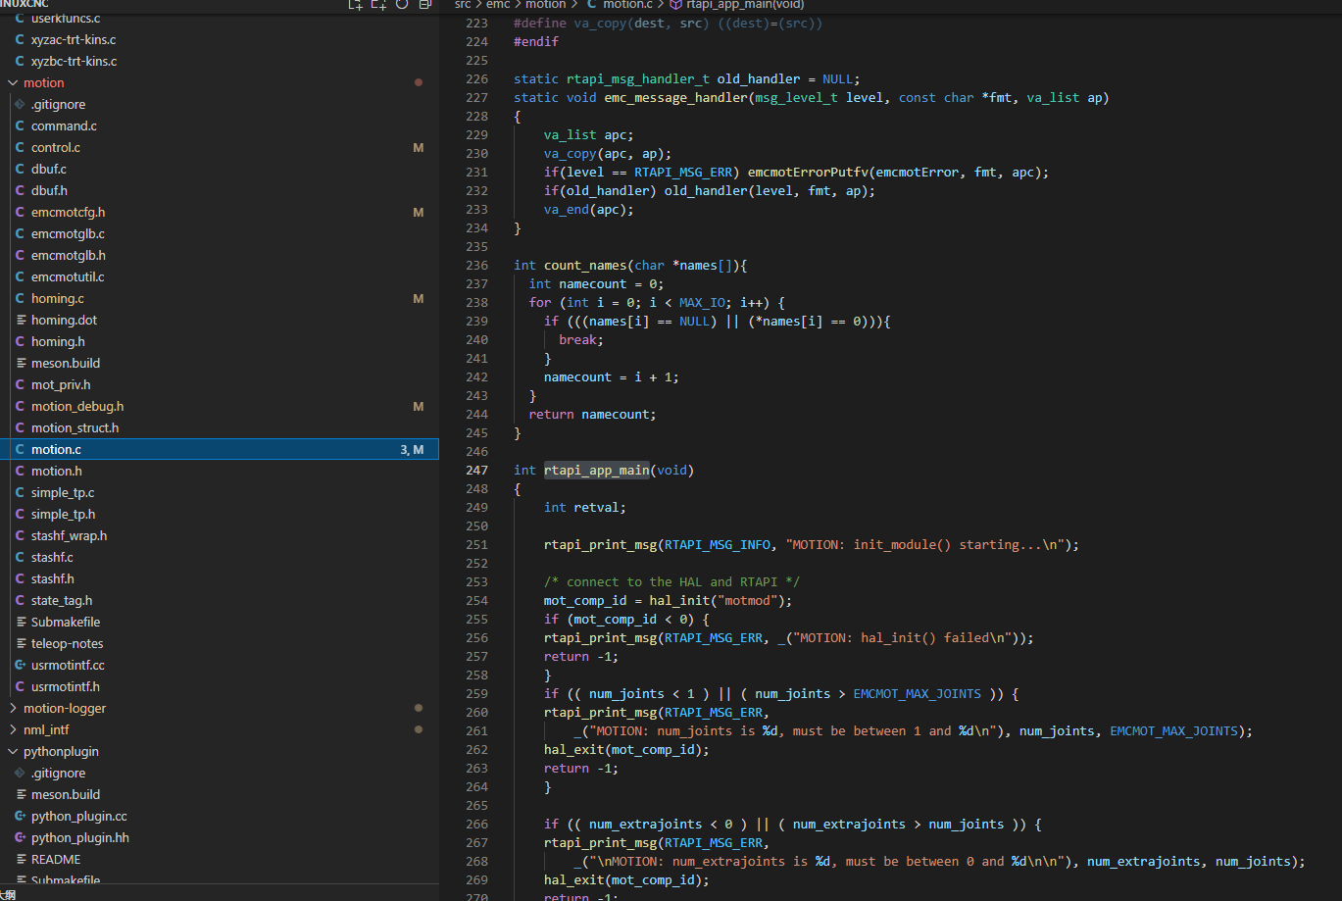Open homing.c file

pyautogui.click(x=220, y=298)
